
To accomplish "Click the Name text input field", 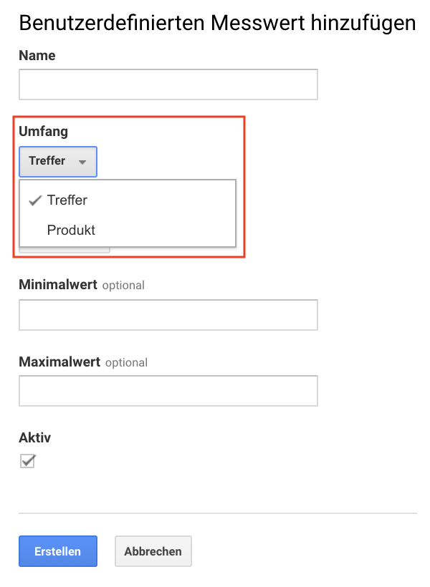I will 168,84.
